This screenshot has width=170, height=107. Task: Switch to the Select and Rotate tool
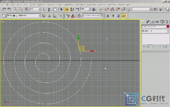click(x=72, y=9)
